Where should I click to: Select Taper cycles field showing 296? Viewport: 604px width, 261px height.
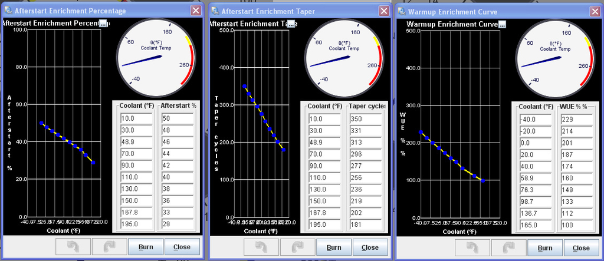tap(366, 154)
